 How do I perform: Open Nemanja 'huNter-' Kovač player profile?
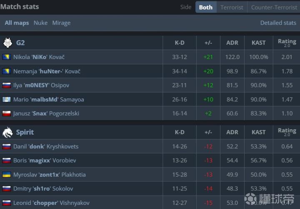pos(47,71)
